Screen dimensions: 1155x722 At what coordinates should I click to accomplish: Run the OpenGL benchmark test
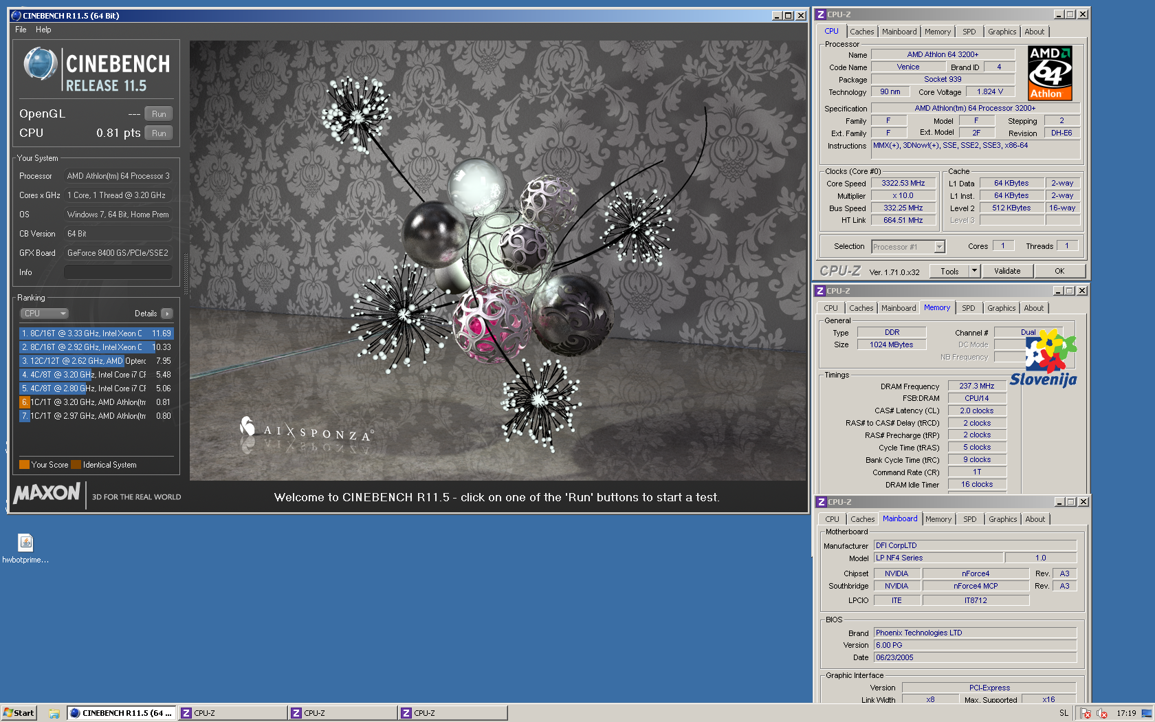159,114
